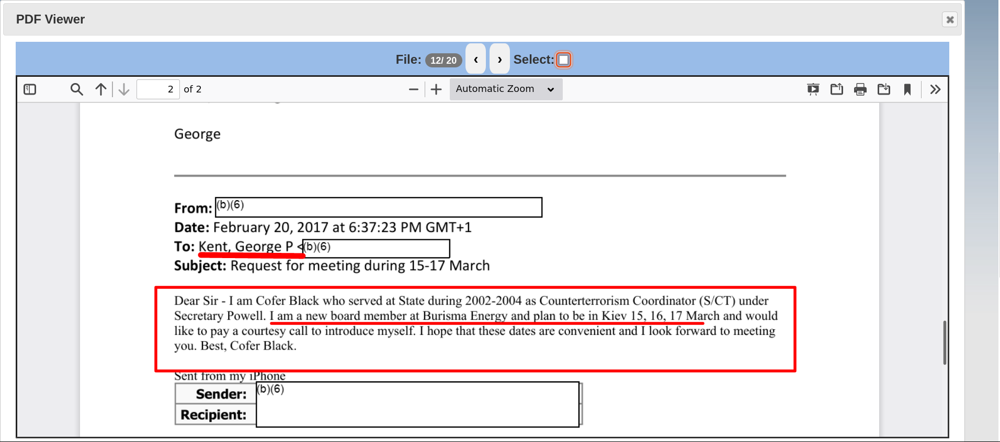This screenshot has height=442, width=1000.
Task: Zoom out with the minus button
Action: click(x=414, y=89)
